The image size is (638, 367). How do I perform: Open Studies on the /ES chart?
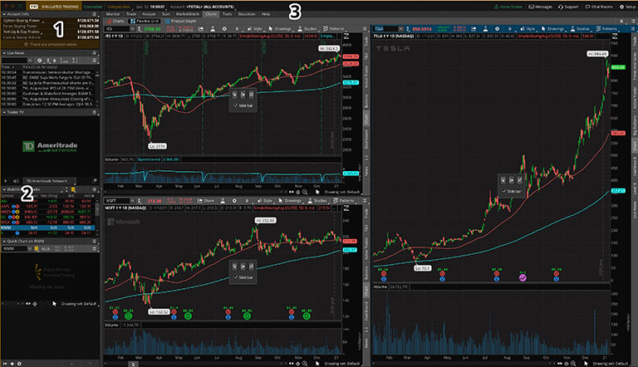point(307,29)
